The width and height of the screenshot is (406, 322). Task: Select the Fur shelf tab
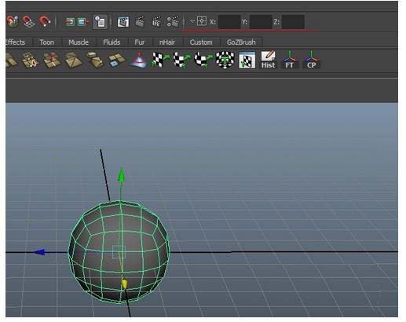tap(140, 42)
